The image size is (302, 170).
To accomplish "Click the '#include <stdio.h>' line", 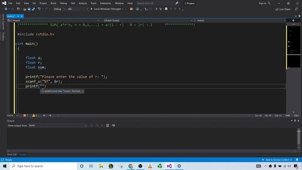I will click(x=36, y=34).
